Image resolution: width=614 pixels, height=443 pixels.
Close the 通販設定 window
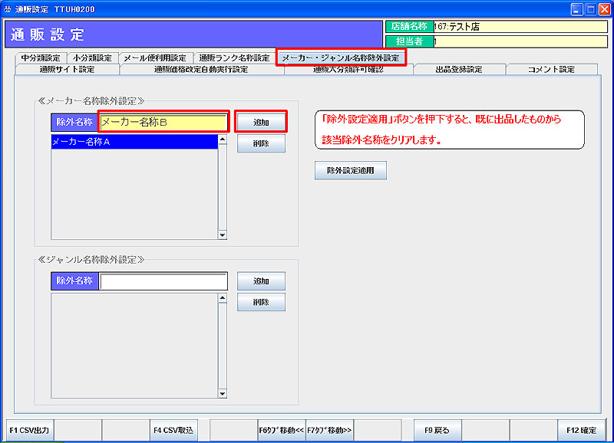[x=605, y=9]
